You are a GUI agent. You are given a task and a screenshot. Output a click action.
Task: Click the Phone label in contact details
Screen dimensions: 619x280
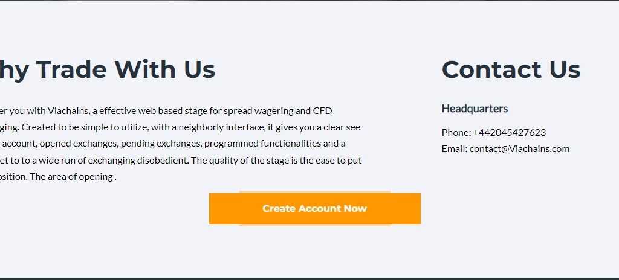(x=456, y=133)
